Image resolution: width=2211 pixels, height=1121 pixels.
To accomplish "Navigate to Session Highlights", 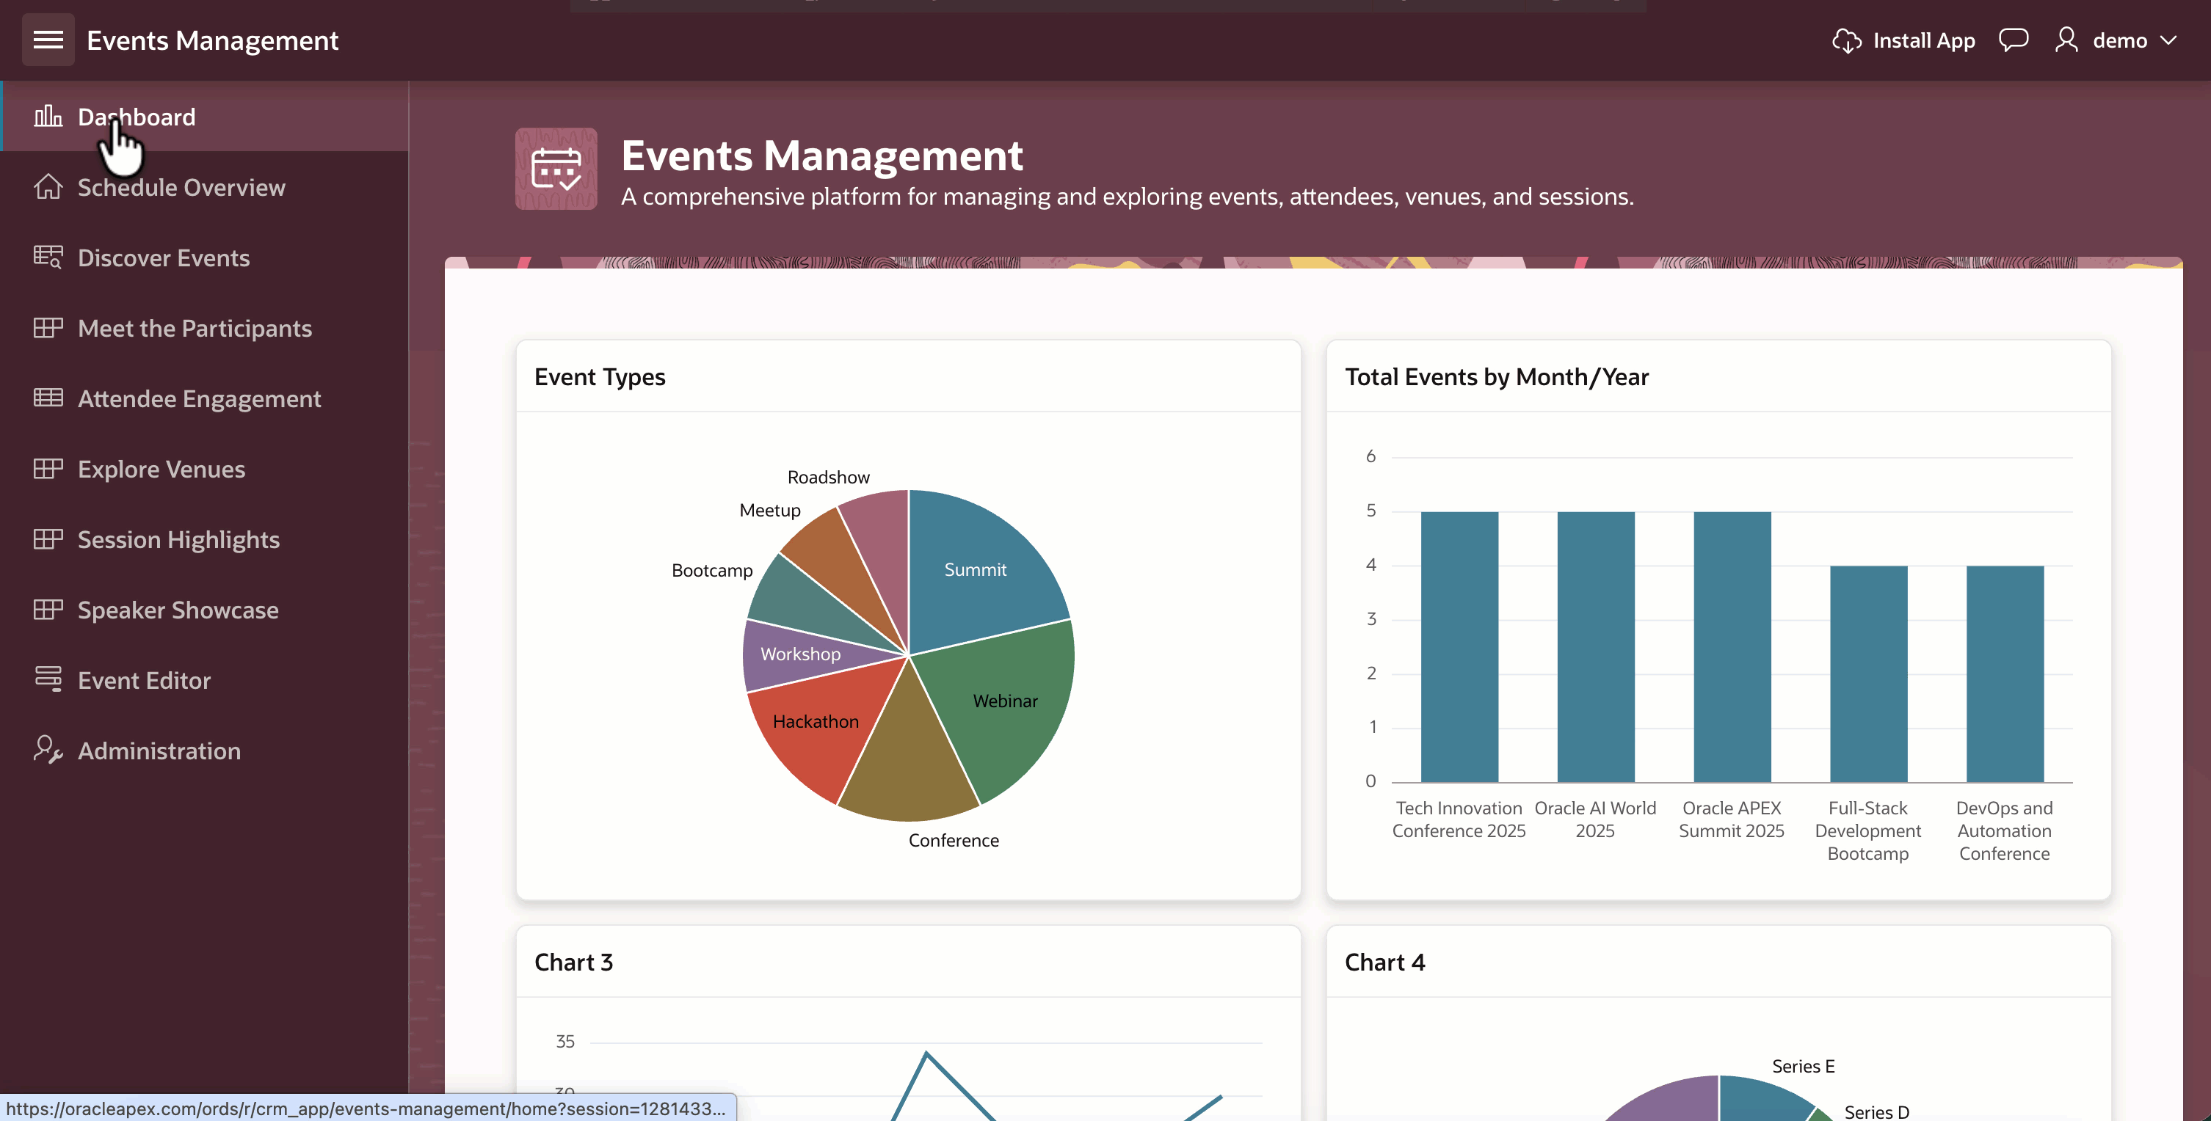I will 178,538.
